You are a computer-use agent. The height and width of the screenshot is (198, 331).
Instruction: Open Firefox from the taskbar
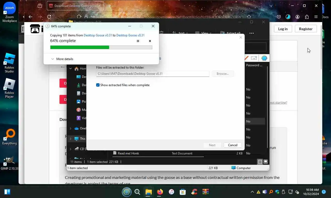(x=160, y=192)
